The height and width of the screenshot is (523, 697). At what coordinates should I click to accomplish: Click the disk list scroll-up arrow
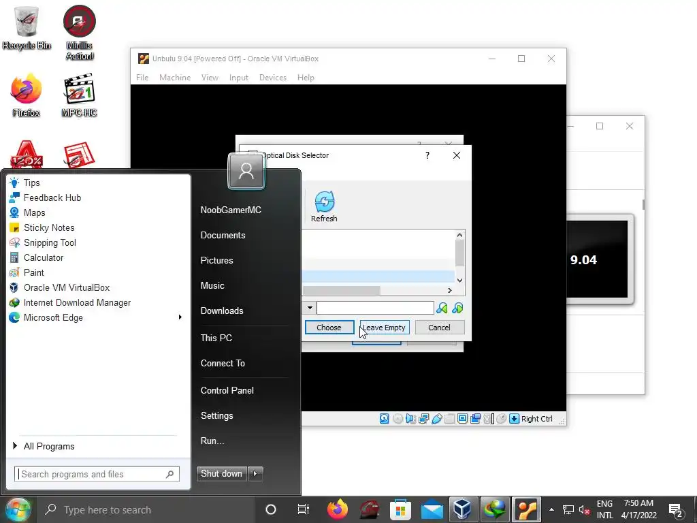[459, 235]
